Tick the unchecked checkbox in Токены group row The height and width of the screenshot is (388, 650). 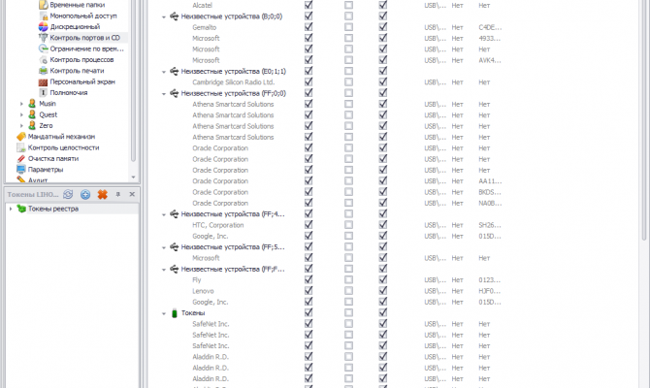coord(349,312)
